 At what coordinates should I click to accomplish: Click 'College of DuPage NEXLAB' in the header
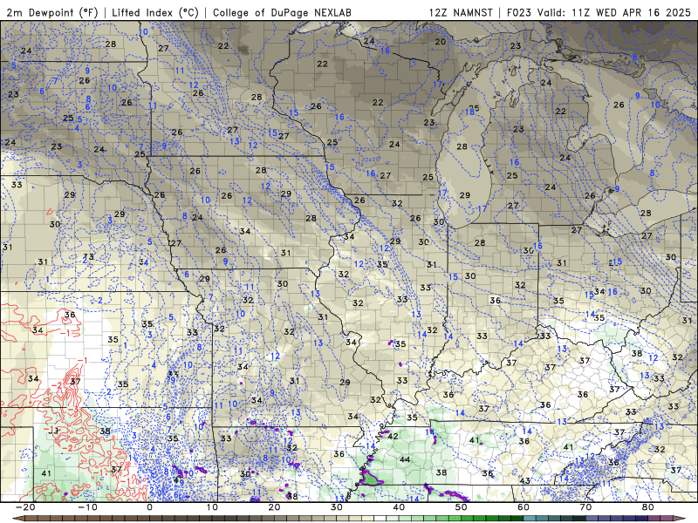click(282, 12)
